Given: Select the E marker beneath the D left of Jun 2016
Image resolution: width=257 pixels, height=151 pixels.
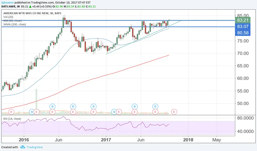Looking at the screenshot, I should point(52,112).
